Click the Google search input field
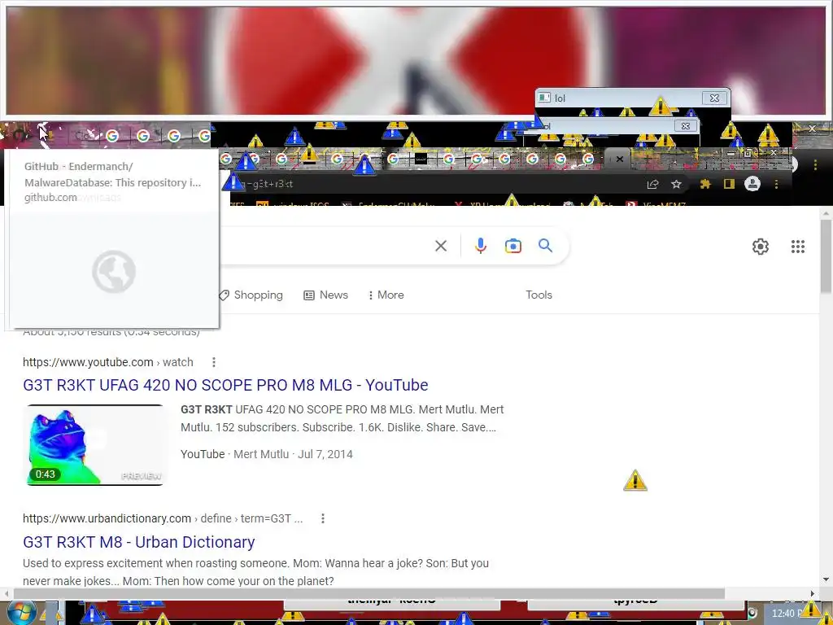This screenshot has width=833, height=625. click(324, 246)
